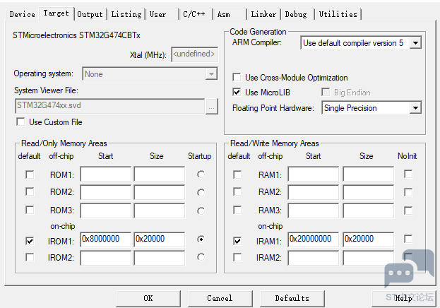440x308 pixels.
Task: Open the Output tab
Action: click(90, 14)
